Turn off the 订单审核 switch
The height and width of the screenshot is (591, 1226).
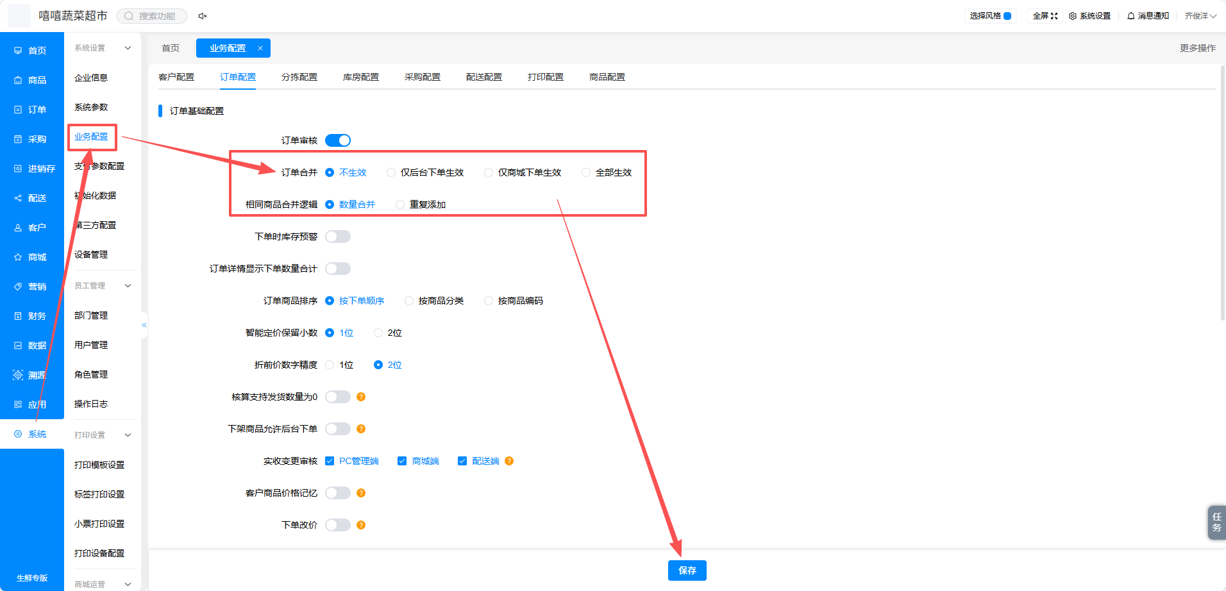coord(338,140)
